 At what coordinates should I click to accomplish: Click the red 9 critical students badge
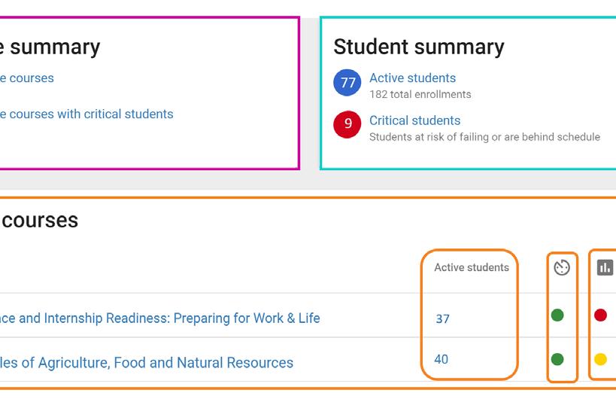[347, 124]
